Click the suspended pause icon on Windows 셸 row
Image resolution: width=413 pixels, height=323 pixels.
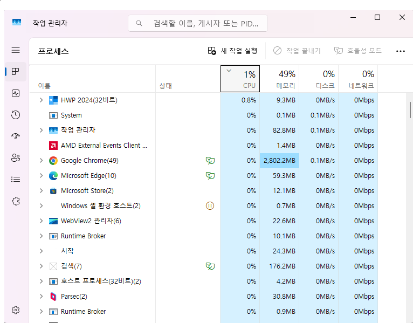click(210, 206)
